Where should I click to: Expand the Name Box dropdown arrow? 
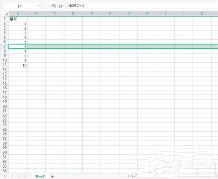[39, 6]
